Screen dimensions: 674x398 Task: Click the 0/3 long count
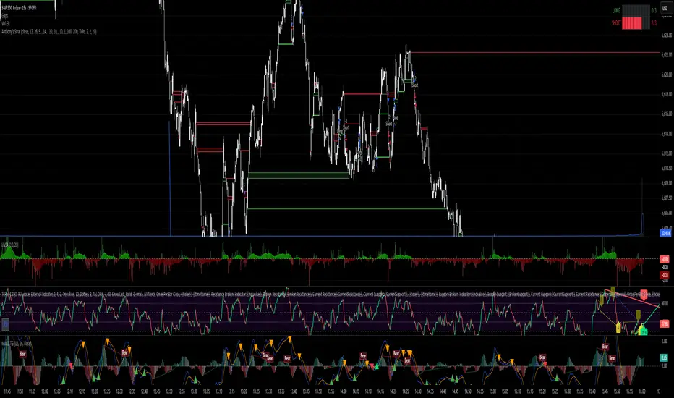point(654,10)
